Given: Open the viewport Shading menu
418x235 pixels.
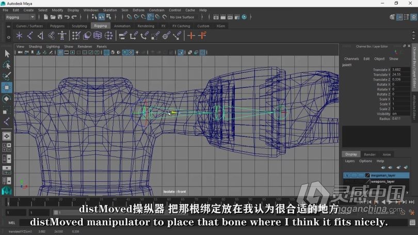Looking at the screenshot, I should (35, 46).
